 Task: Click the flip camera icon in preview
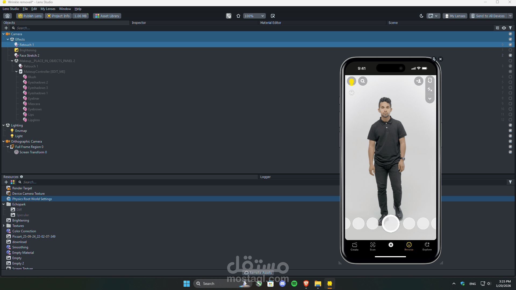[x=430, y=80]
